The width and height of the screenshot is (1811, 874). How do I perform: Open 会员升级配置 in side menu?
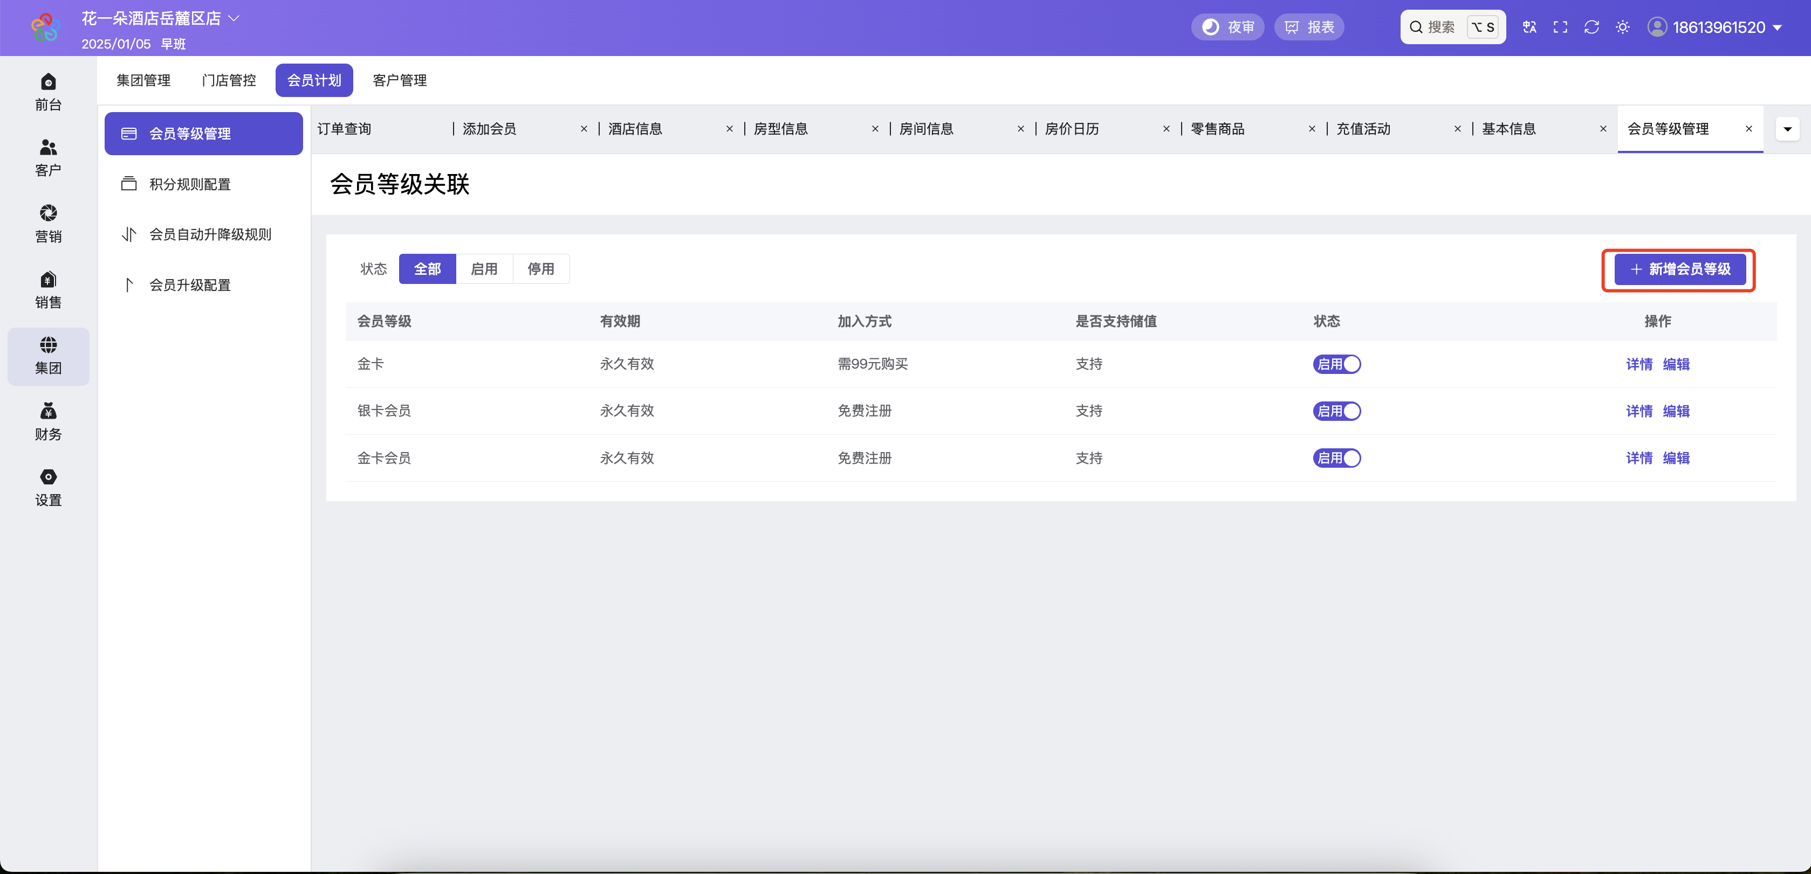coord(204,285)
